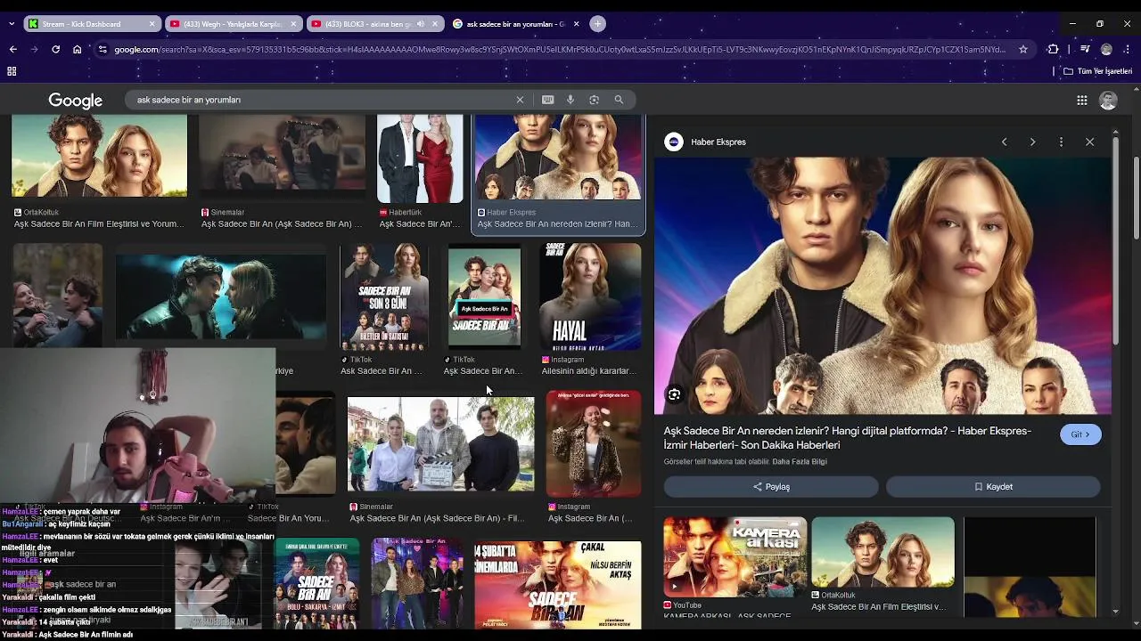Open the OrtaKoltuk Film Eleştirisi result image

pos(99,155)
